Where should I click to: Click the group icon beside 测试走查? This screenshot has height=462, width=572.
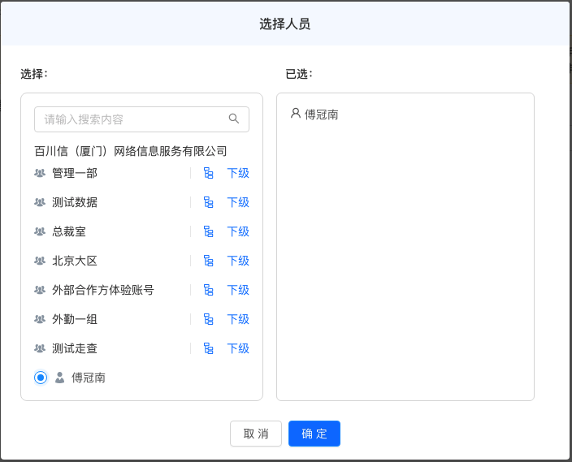point(40,348)
